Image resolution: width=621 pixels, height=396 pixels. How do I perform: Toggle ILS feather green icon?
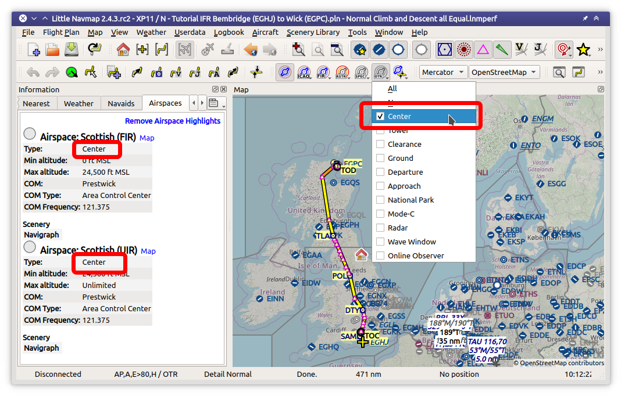tap(502, 49)
